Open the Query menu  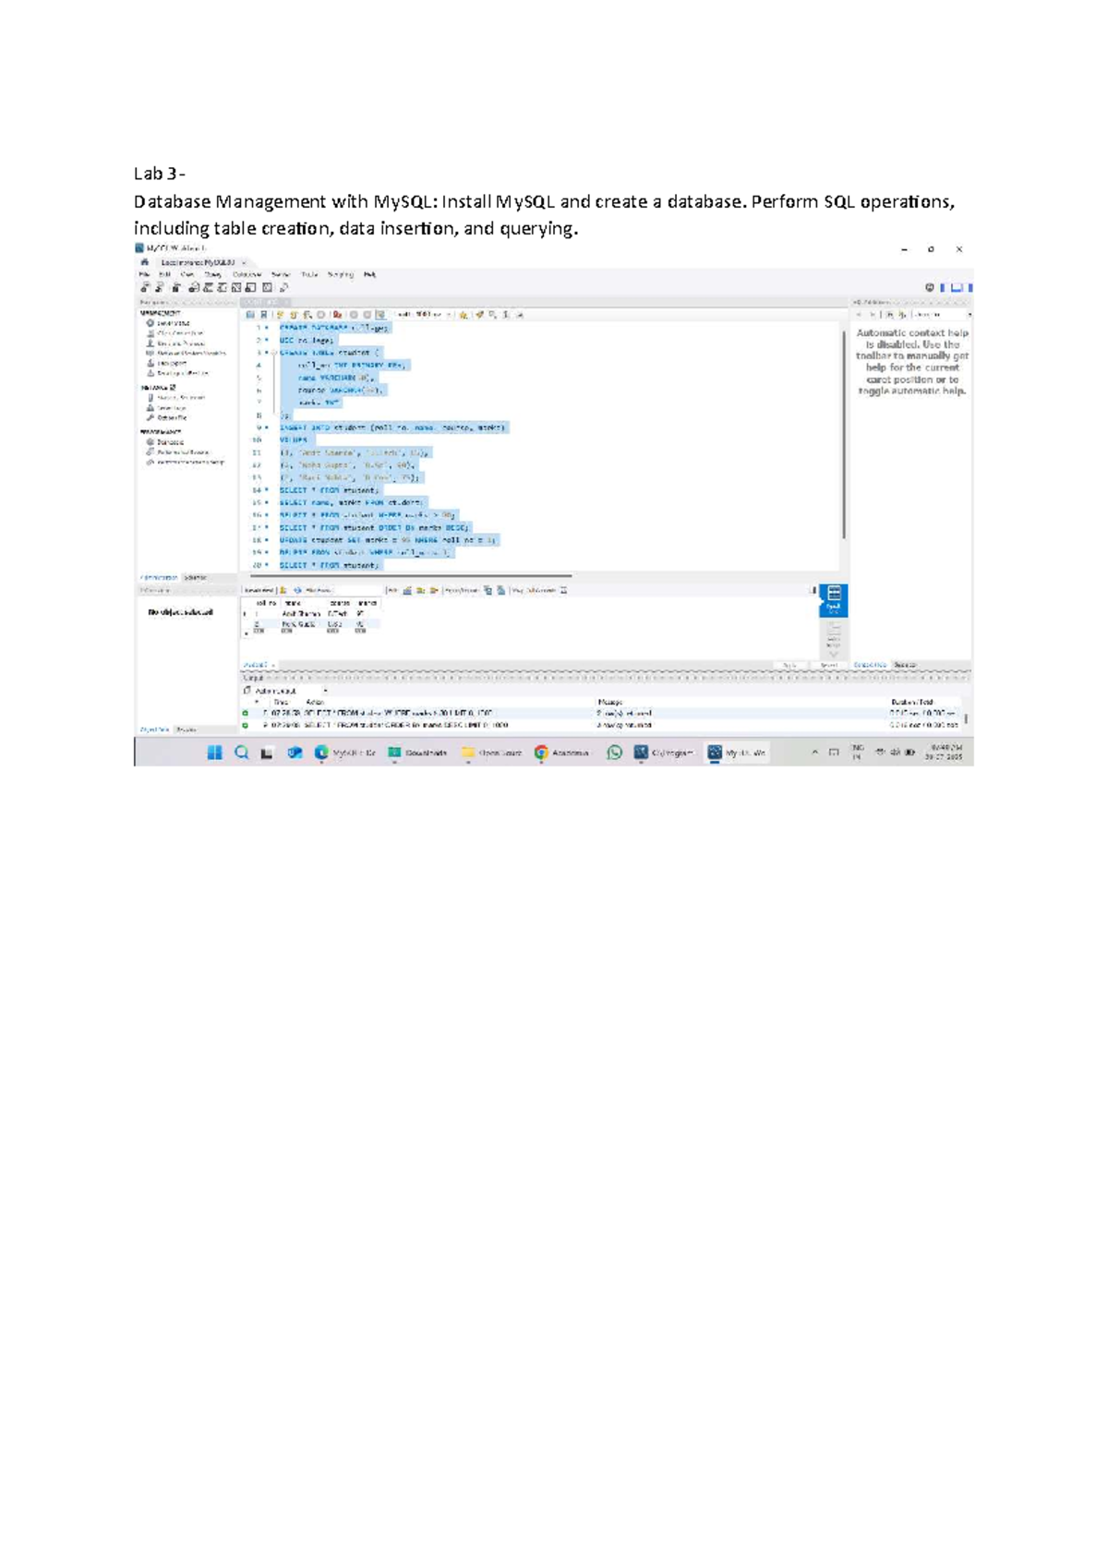tap(213, 274)
